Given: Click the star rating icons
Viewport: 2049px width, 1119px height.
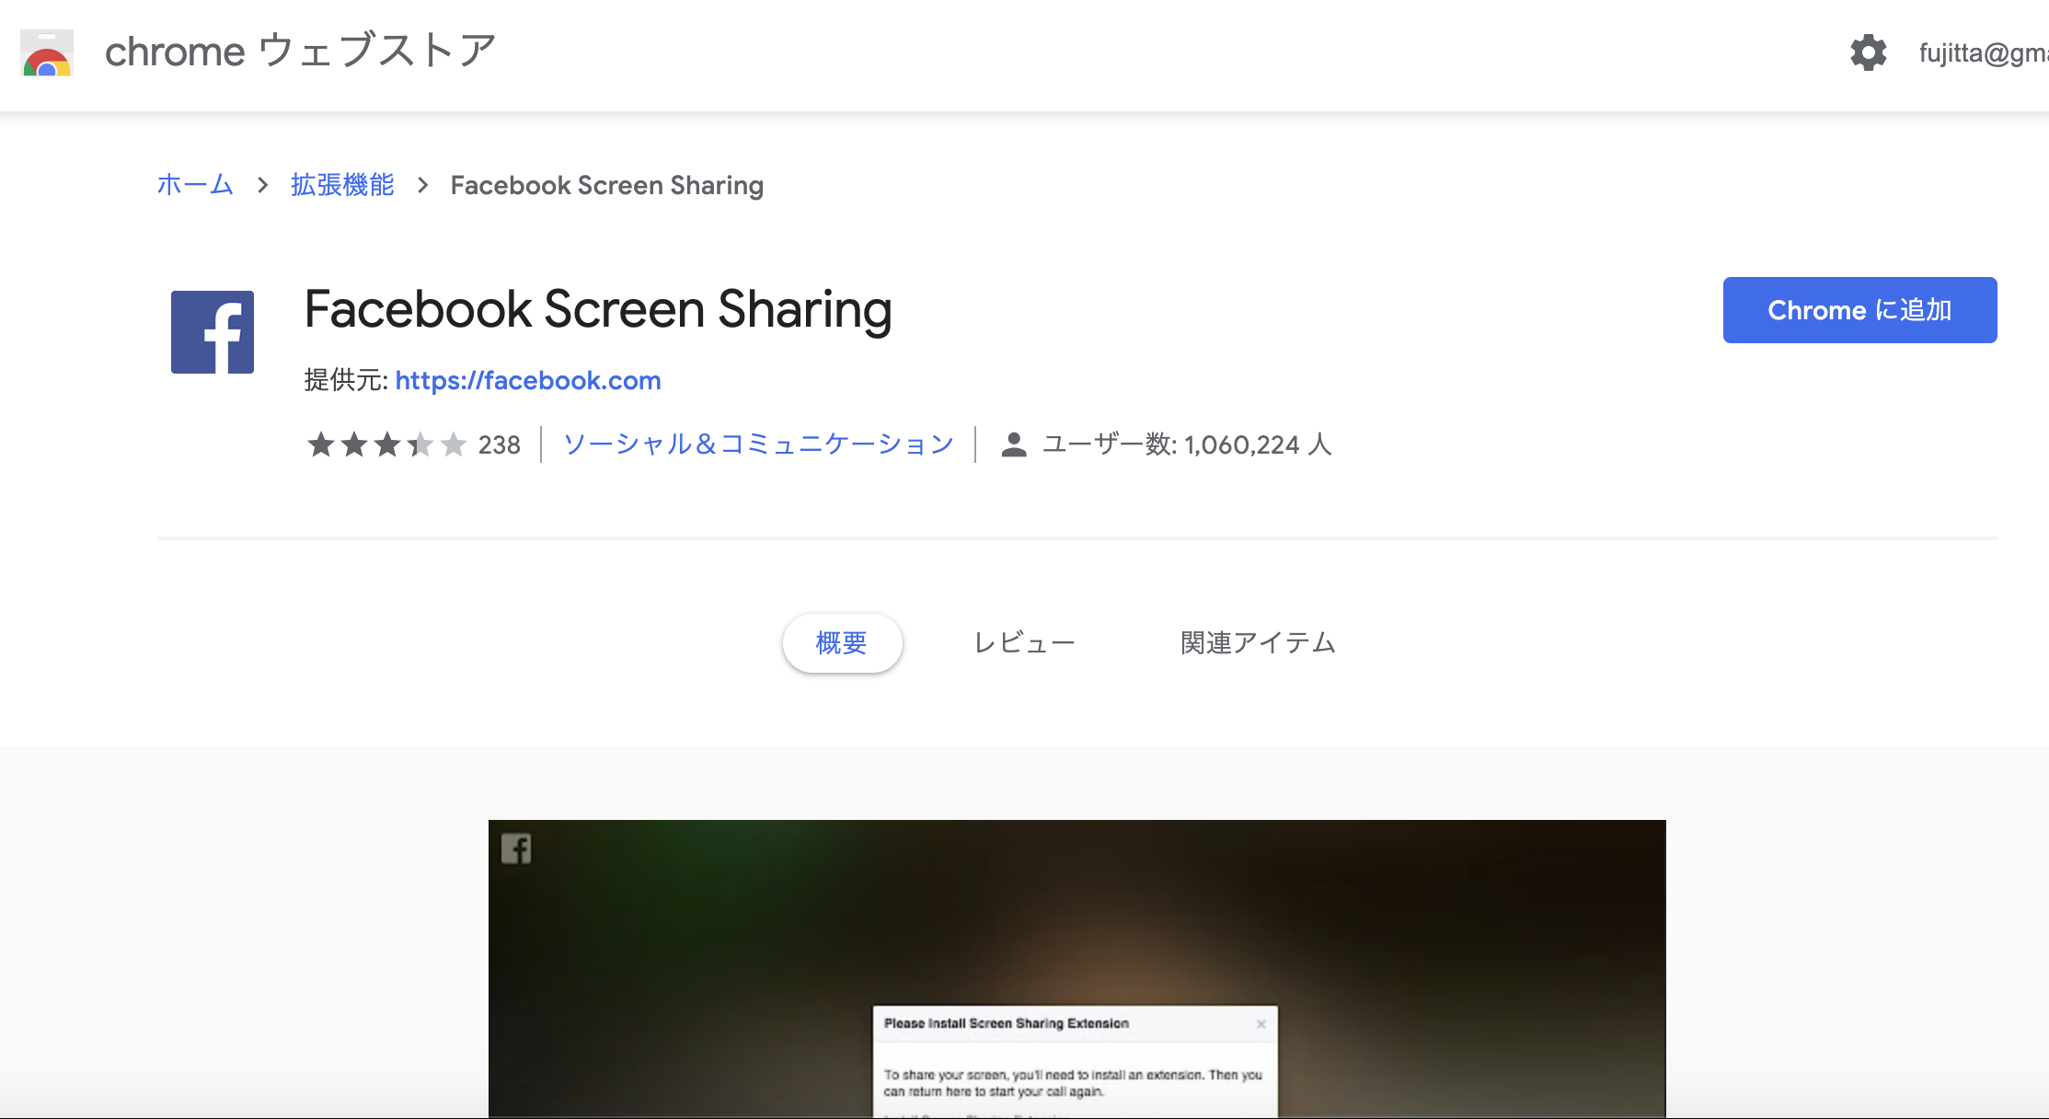Looking at the screenshot, I should pos(386,444).
